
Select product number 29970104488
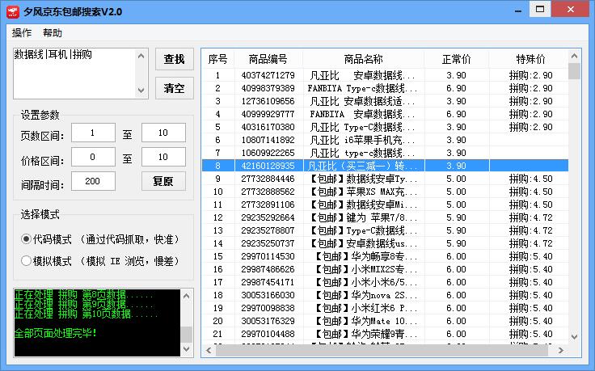(x=268, y=334)
